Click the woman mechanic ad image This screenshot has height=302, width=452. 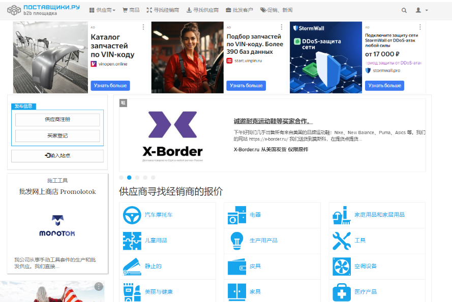click(x=188, y=57)
